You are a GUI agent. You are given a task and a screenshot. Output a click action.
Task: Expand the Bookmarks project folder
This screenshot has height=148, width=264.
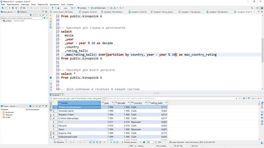[2, 112]
